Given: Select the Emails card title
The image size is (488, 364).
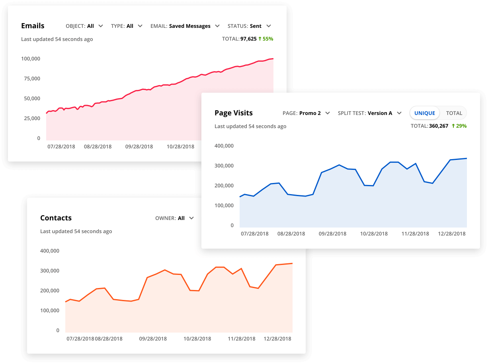Looking at the screenshot, I should (x=33, y=25).
